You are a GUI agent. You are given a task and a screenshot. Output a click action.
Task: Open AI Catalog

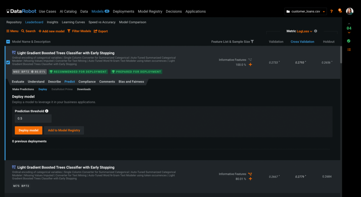68,11
